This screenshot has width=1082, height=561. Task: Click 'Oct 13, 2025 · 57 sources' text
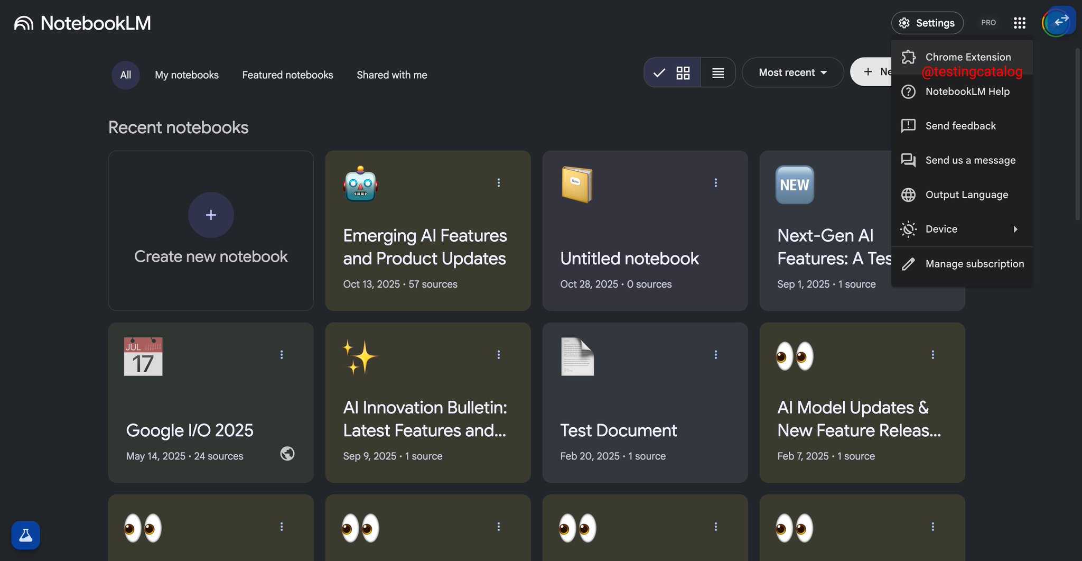pos(400,284)
